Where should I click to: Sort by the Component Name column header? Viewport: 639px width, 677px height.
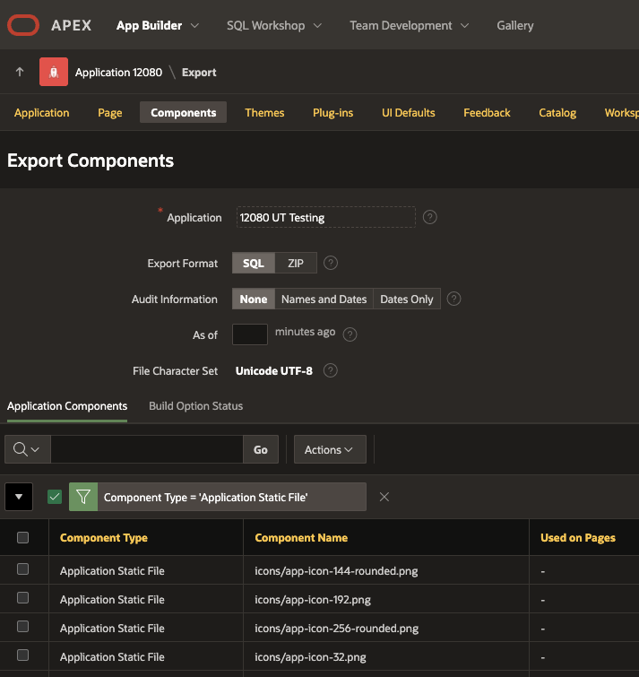[301, 537]
